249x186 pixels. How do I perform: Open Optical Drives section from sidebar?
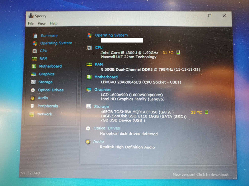click(x=51, y=90)
